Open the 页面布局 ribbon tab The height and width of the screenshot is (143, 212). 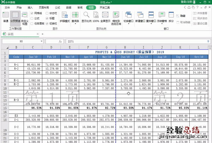(44, 7)
